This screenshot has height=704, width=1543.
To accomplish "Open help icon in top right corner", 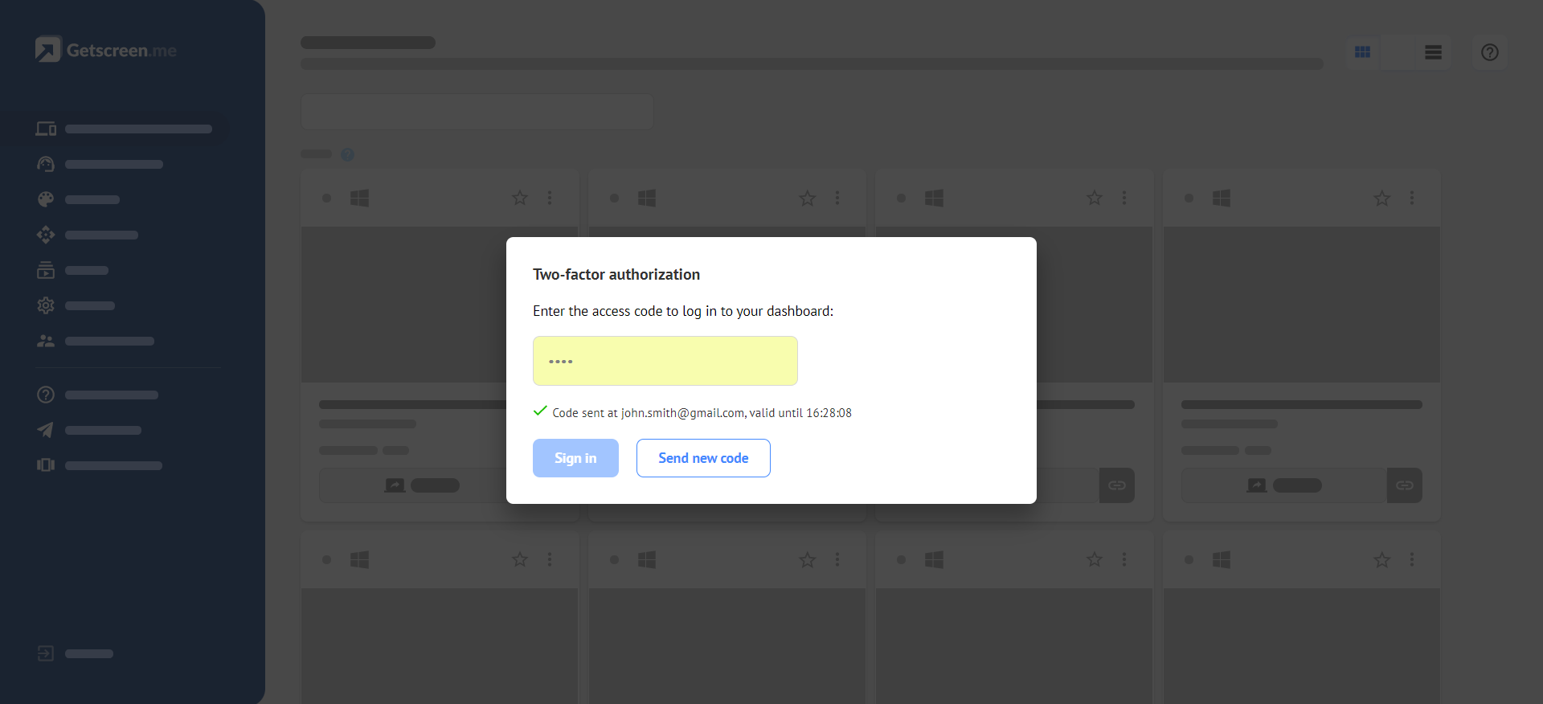I will point(1490,52).
